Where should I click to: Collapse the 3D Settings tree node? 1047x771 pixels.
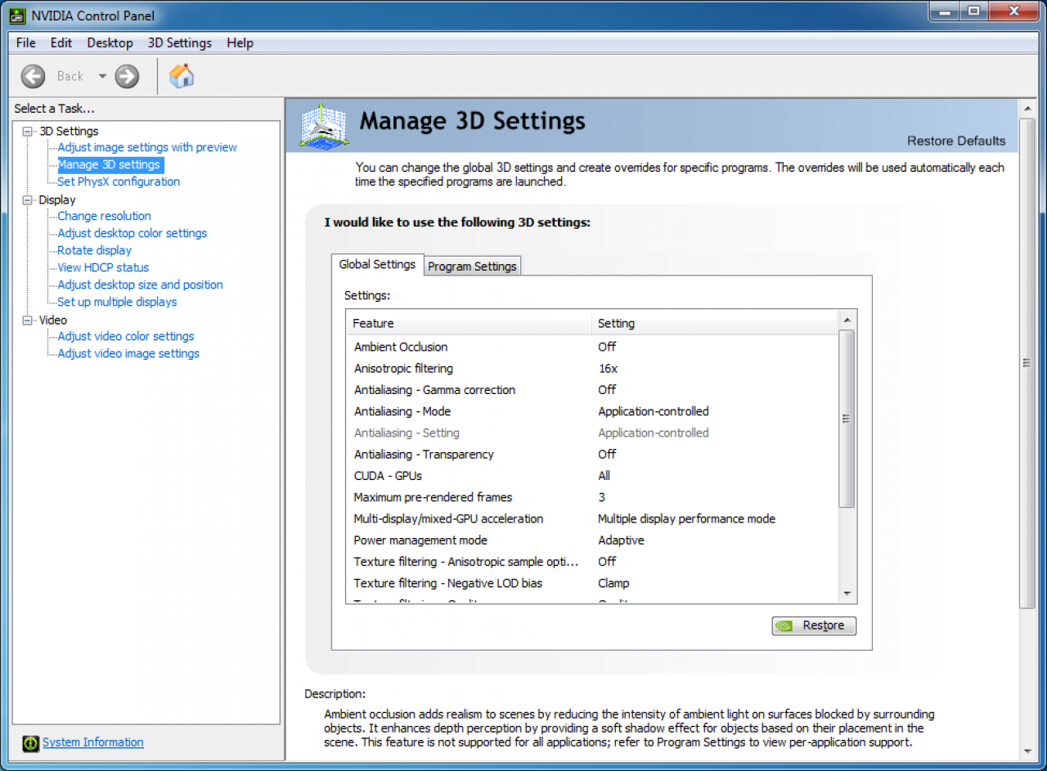28,131
